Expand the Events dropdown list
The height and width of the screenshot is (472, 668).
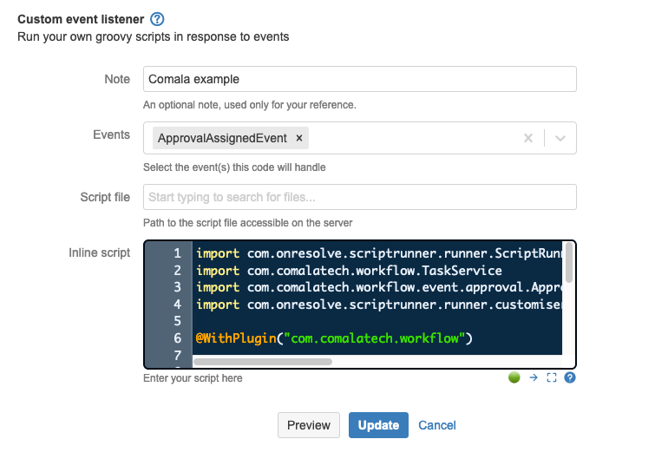coord(560,138)
